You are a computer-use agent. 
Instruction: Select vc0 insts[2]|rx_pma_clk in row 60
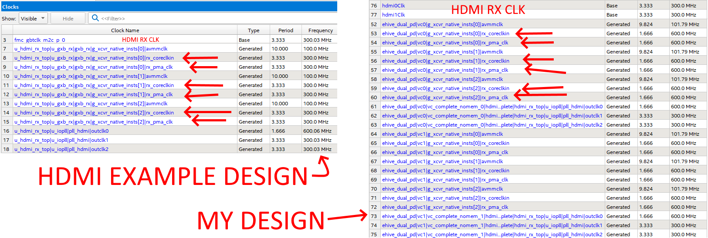[445, 97]
